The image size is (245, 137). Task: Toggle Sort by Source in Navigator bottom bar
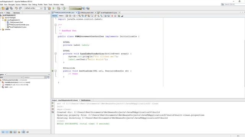(x=27, y=132)
